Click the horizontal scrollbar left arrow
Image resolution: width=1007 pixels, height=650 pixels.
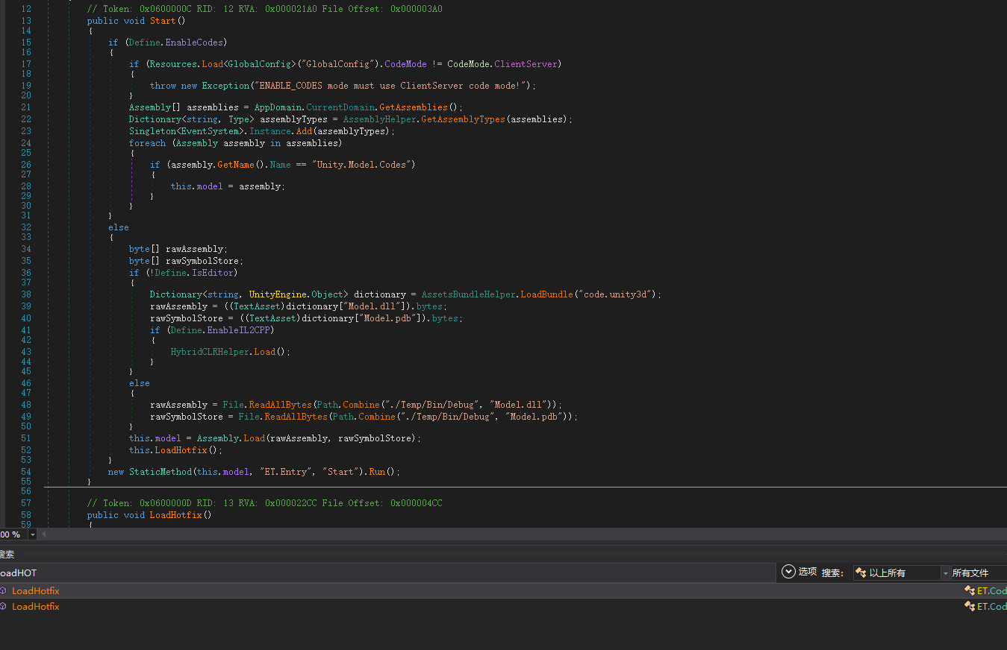[43, 534]
